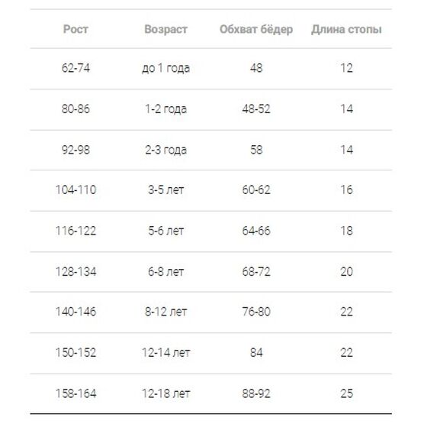The height and width of the screenshot is (424, 424).
Task: Click the Обхват бёдер column header
Action: coord(256,29)
